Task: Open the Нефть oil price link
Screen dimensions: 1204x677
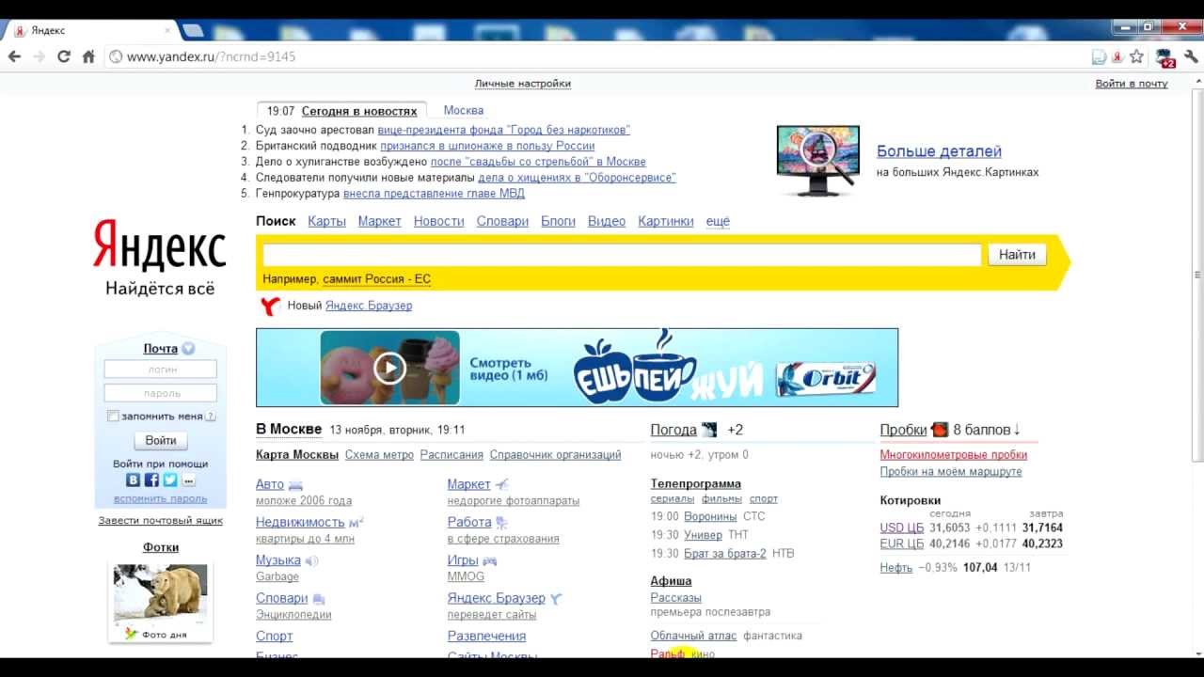Action: click(896, 568)
